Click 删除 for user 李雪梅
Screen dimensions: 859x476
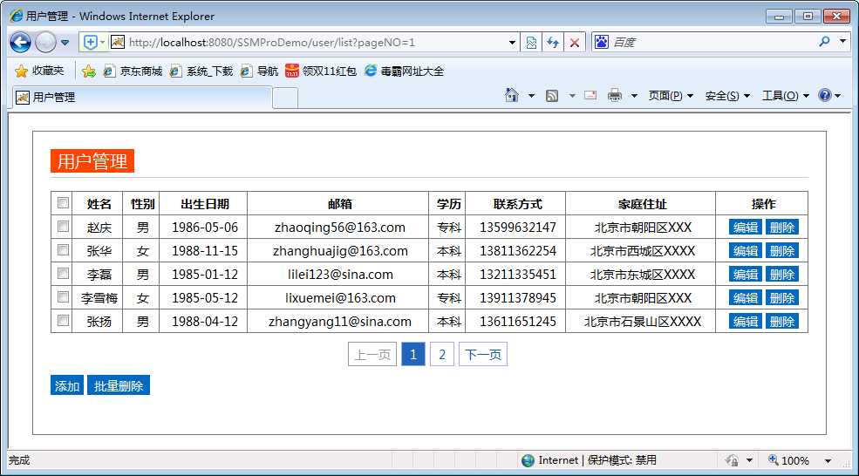click(781, 298)
